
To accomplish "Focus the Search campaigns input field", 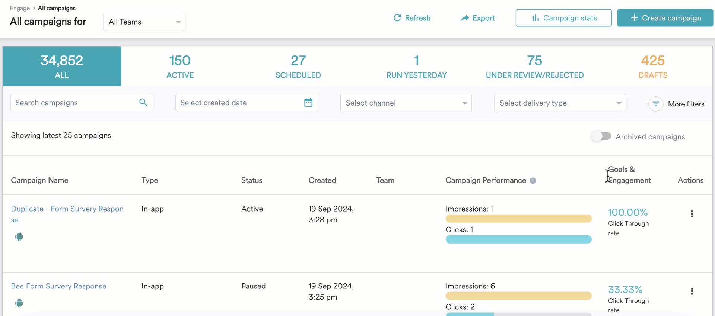I will (x=74, y=103).
